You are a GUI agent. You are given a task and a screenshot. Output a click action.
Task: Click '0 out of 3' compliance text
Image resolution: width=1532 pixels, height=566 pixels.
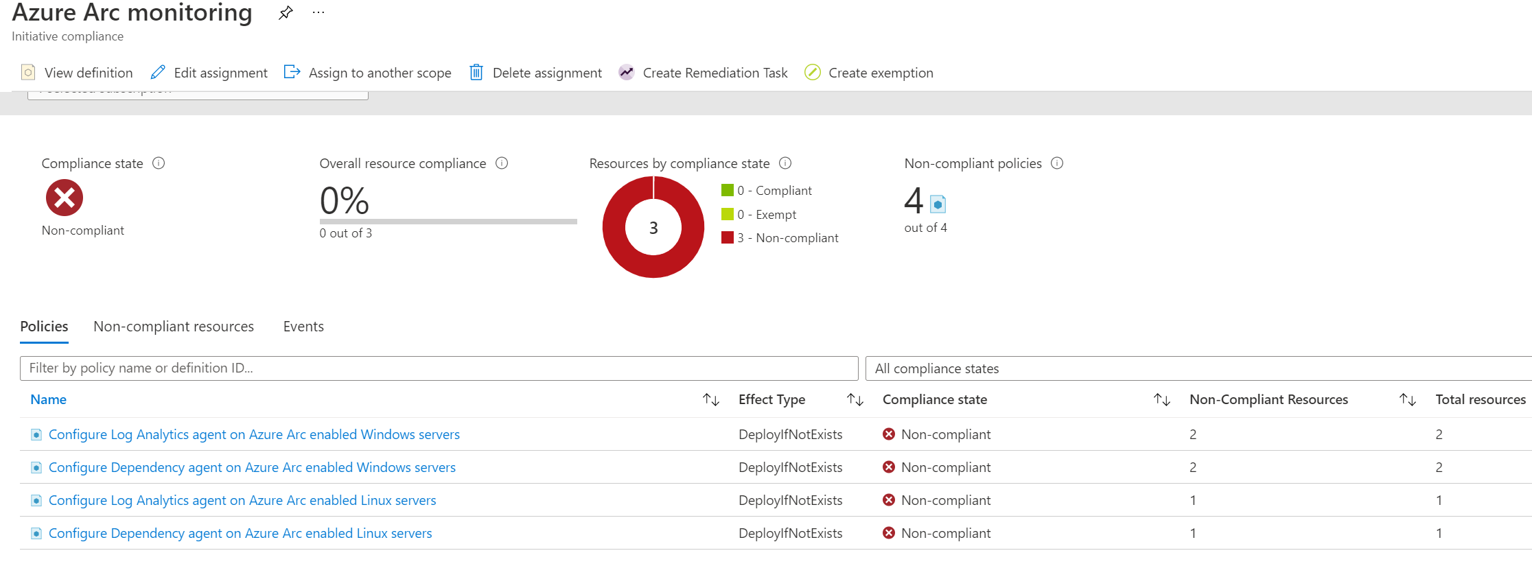point(345,233)
